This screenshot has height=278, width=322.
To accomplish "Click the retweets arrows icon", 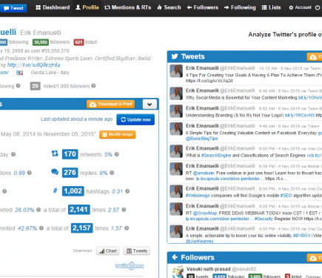I will click(x=55, y=153).
